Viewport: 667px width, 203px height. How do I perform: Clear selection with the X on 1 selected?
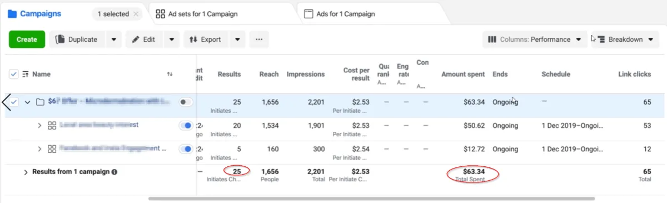[136, 14]
